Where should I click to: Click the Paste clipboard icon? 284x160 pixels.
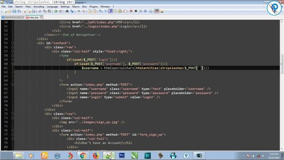(49, 11)
